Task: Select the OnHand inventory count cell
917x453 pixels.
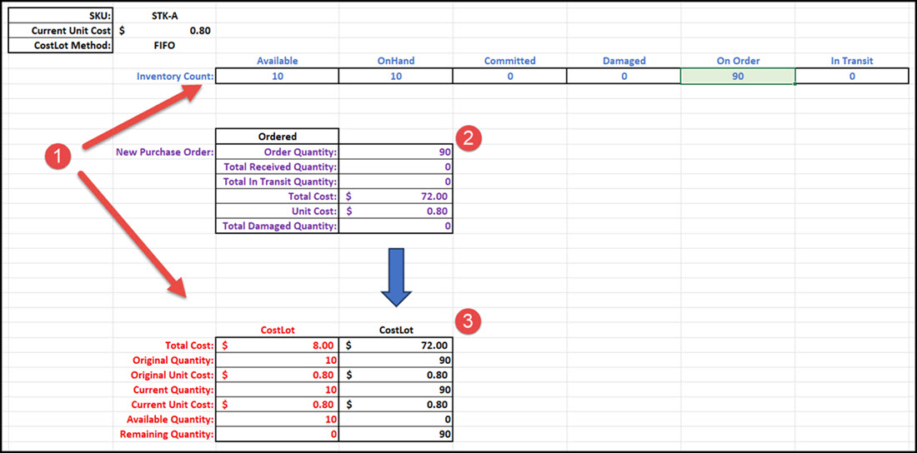Action: pyautogui.click(x=395, y=76)
